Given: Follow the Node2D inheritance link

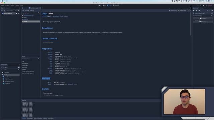Looking at the screenshot, I should click(49, 16).
